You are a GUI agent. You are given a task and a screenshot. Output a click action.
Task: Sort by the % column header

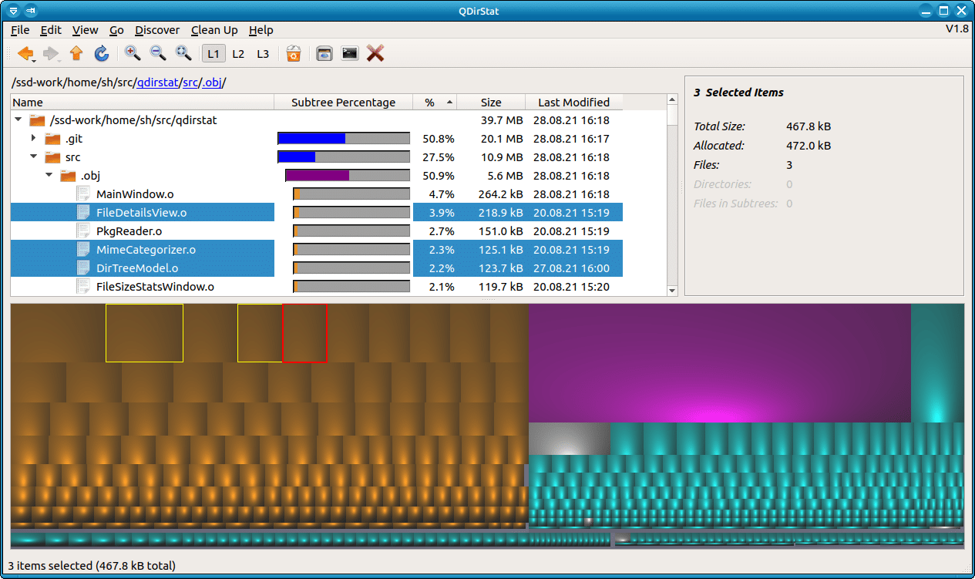coord(435,102)
